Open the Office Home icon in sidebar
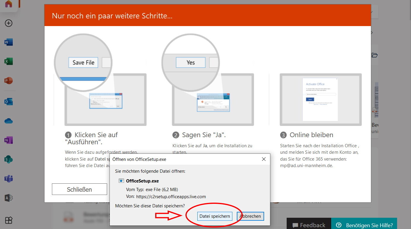 9,4
